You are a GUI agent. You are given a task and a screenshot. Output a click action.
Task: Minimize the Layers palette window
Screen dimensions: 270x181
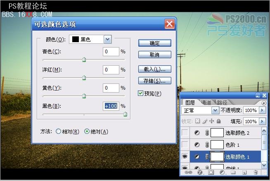pyautogui.click(x=258, y=95)
